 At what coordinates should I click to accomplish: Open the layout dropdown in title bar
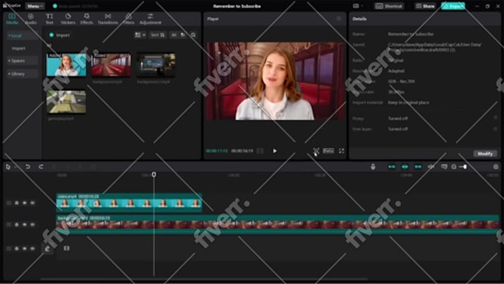pos(358,6)
